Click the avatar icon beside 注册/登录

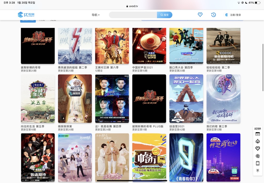(x=226, y=15)
